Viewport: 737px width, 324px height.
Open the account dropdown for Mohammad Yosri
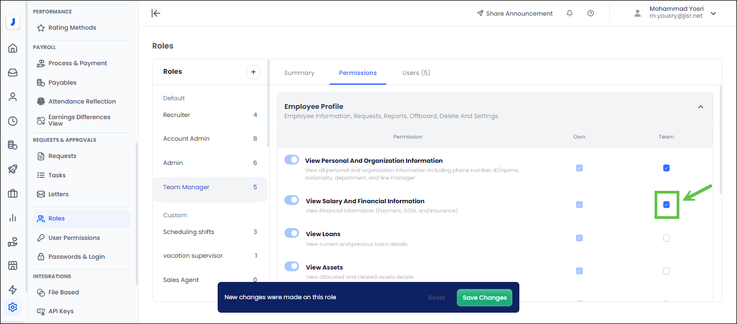coord(713,13)
